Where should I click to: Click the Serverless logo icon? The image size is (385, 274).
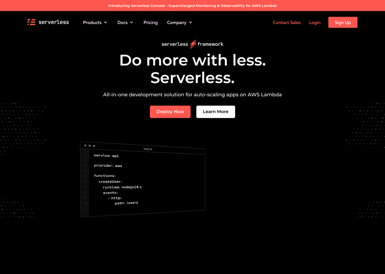(x=31, y=22)
